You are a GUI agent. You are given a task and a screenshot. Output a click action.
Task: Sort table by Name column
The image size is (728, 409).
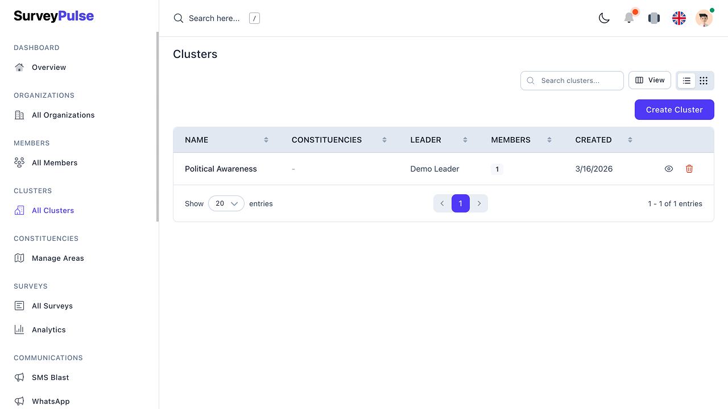click(x=266, y=140)
